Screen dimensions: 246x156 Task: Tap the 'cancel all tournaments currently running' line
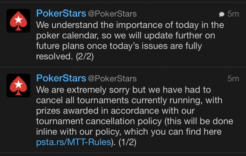point(129,100)
